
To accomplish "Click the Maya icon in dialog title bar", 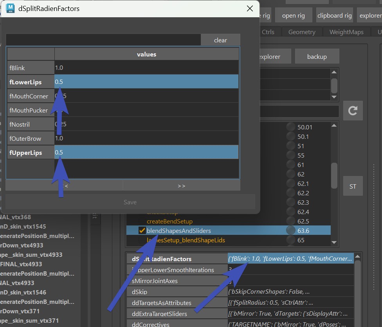I will click(11, 8).
